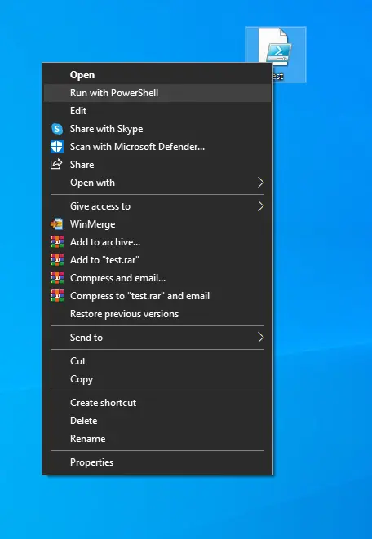Choose Run with PowerShell

click(157, 93)
